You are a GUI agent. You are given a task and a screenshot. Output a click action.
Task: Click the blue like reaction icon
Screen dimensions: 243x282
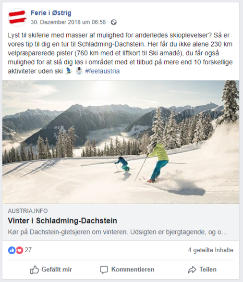[12, 250]
